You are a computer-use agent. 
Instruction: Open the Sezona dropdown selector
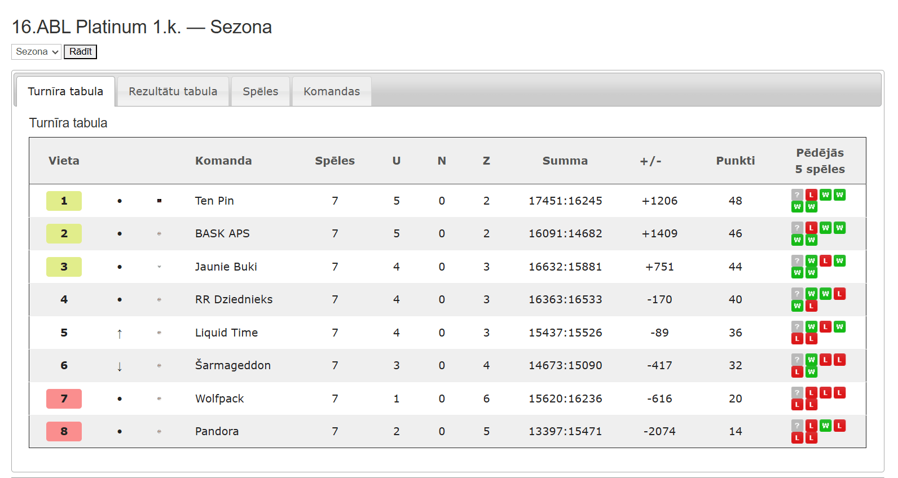pyautogui.click(x=36, y=52)
